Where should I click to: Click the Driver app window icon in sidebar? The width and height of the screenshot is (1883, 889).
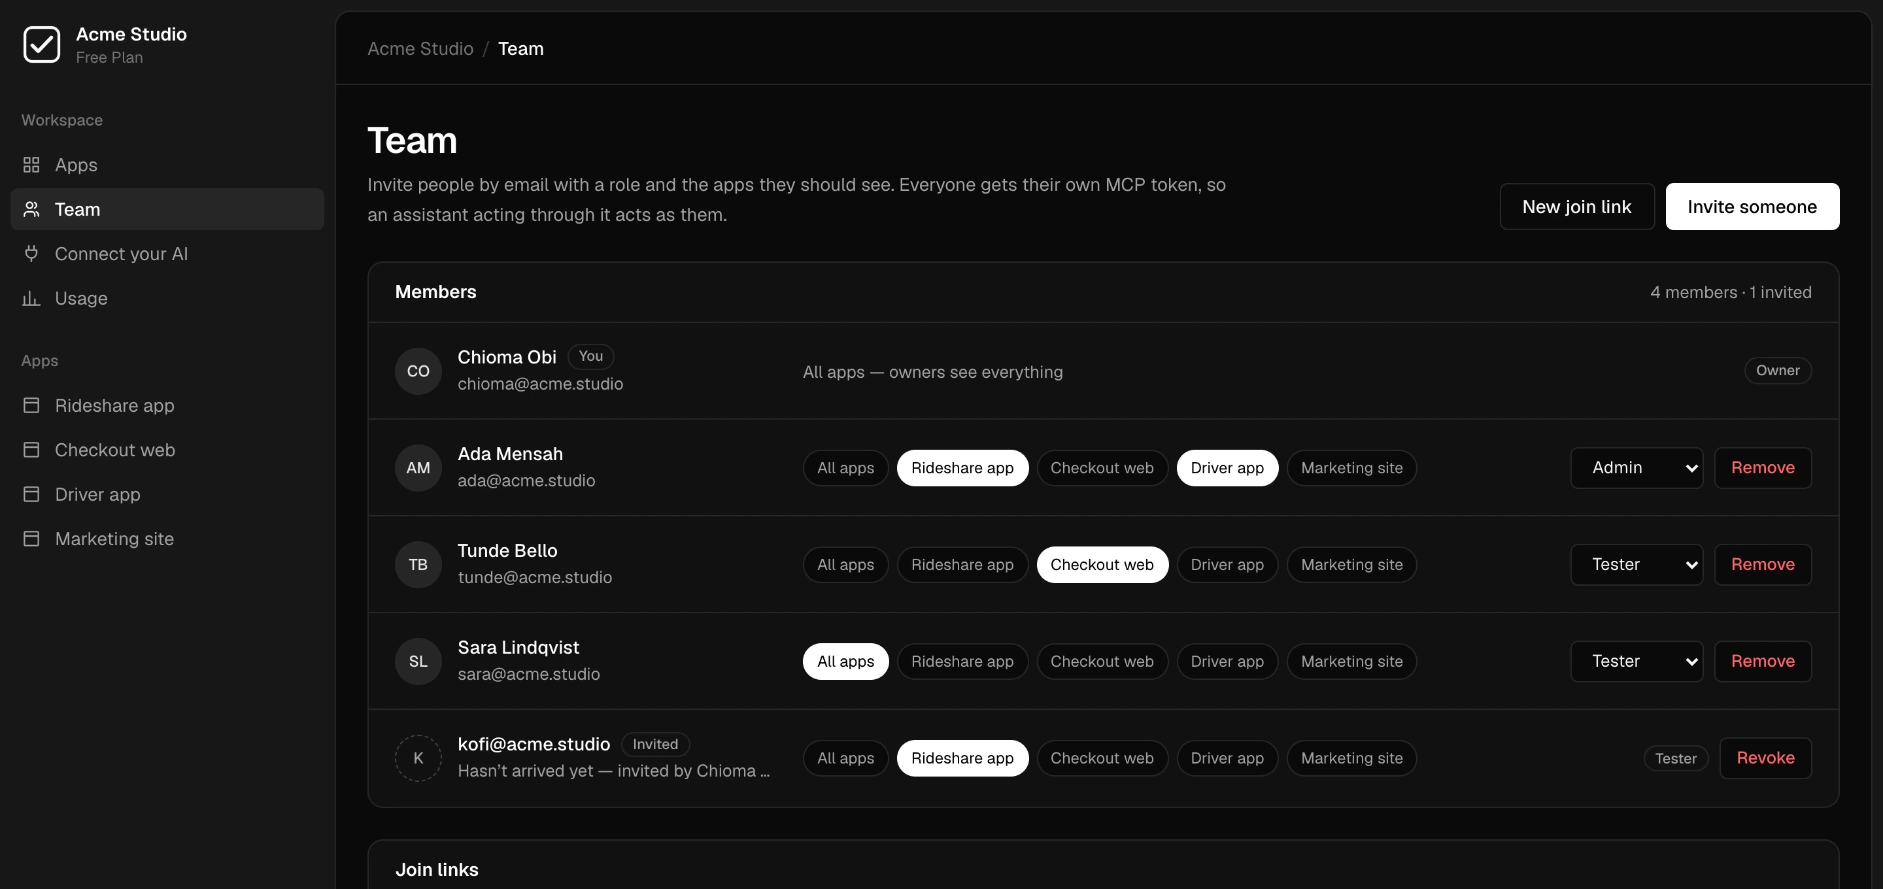[x=31, y=494]
